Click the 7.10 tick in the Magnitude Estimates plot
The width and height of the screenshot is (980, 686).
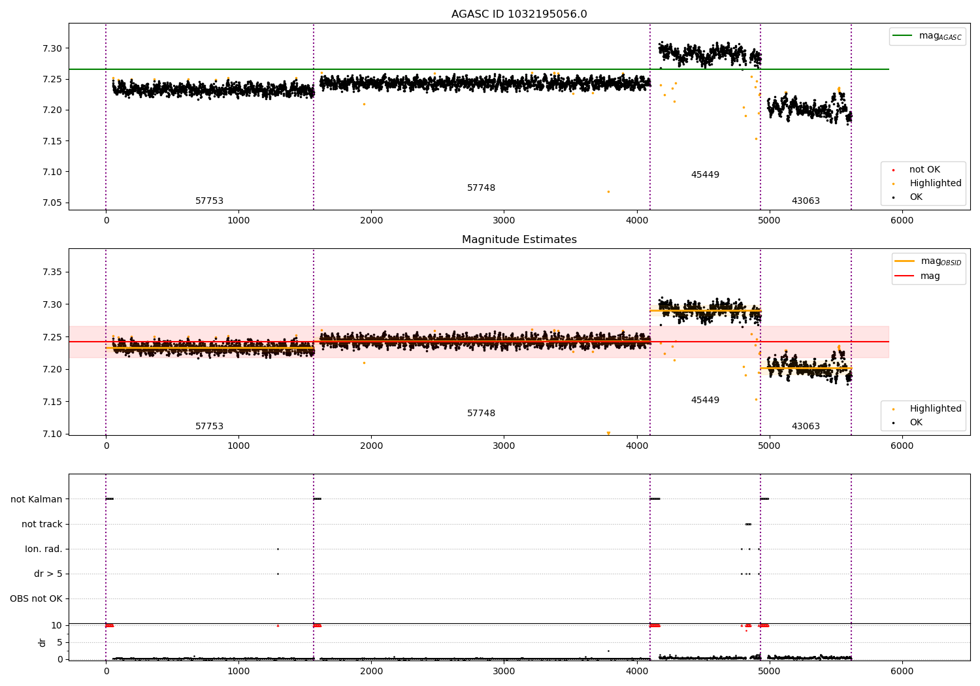(52, 434)
